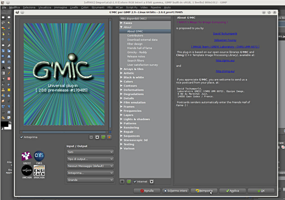Click the Schermo intero button
Viewport: 285px width, 200px height.
pos(175,191)
